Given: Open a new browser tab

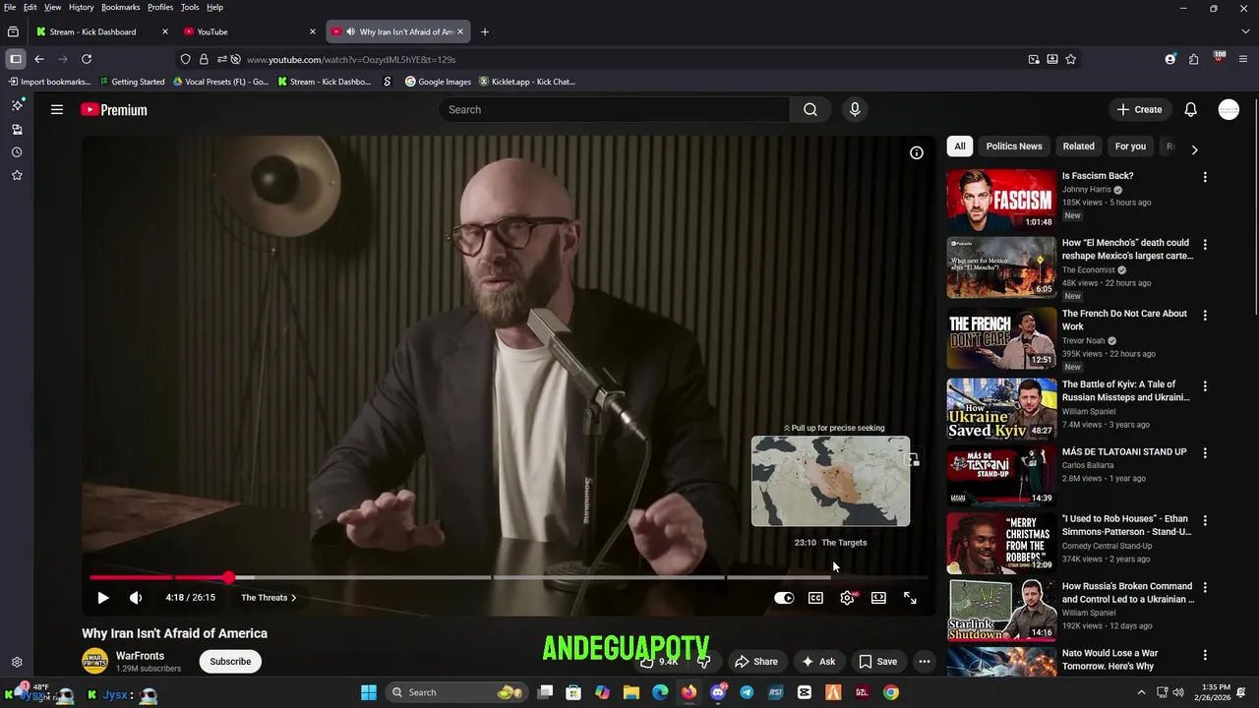Looking at the screenshot, I should click(x=484, y=31).
